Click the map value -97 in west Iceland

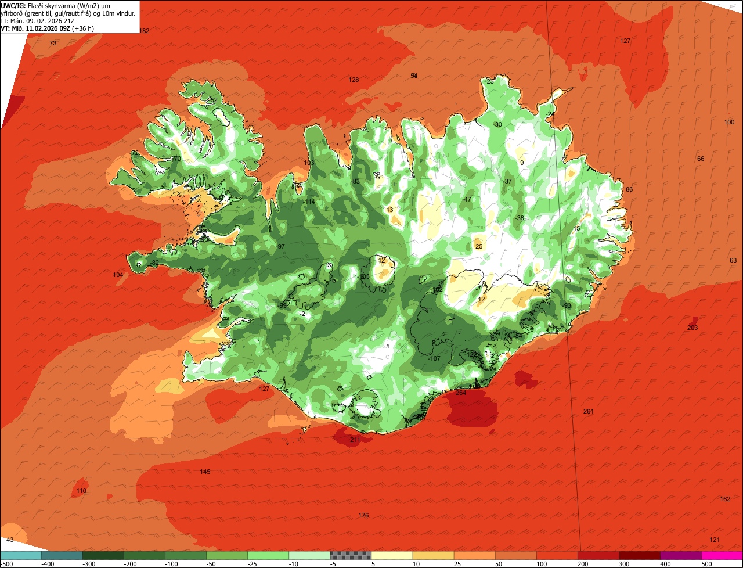tap(280, 247)
